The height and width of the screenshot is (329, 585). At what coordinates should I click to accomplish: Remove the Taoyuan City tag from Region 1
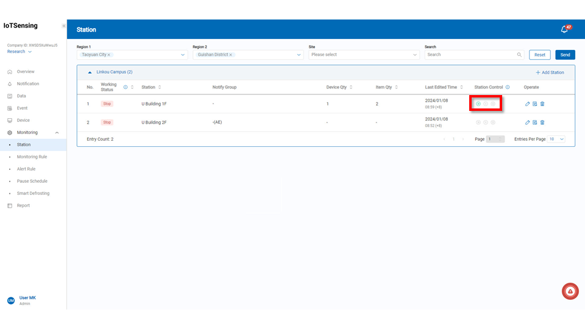(109, 55)
